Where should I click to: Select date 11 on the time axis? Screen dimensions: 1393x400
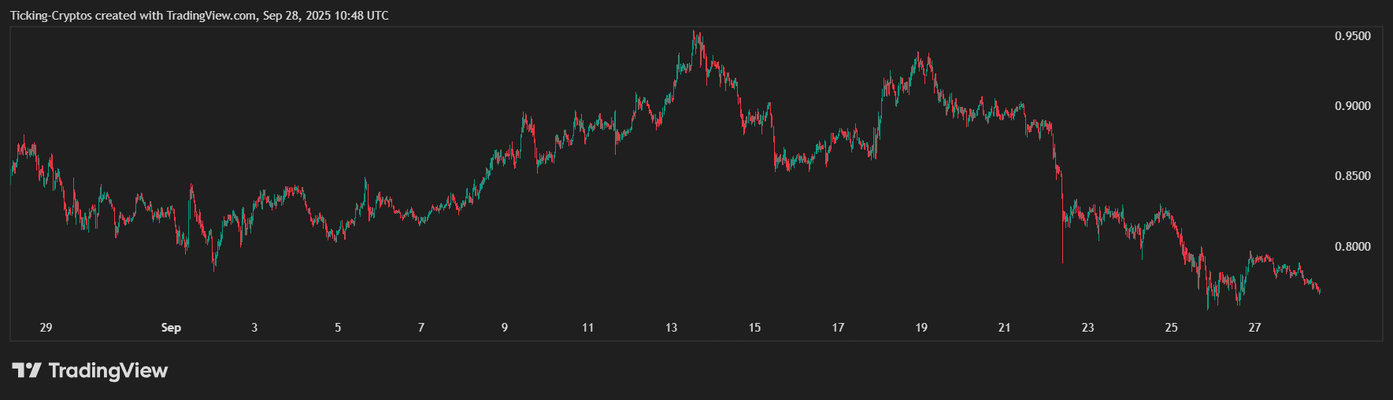click(x=587, y=328)
